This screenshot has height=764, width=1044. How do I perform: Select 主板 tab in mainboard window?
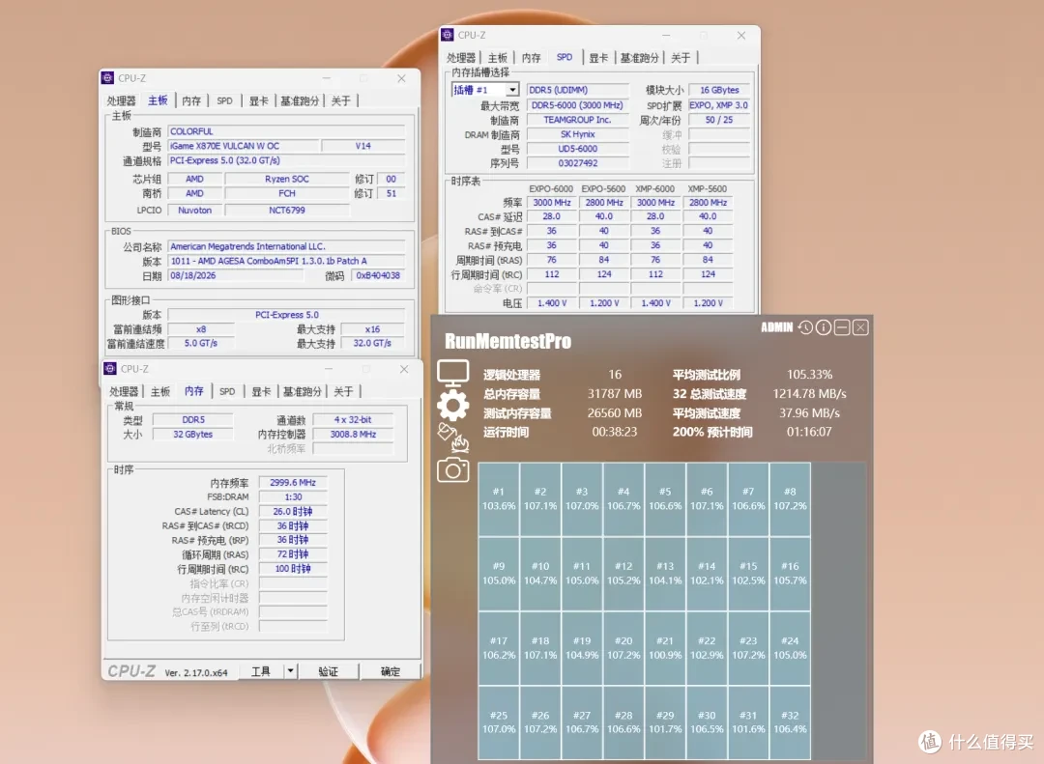[x=158, y=100]
